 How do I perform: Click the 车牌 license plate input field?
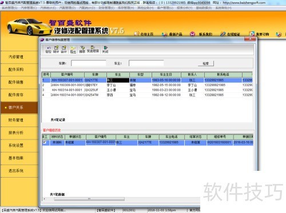pos(89,63)
